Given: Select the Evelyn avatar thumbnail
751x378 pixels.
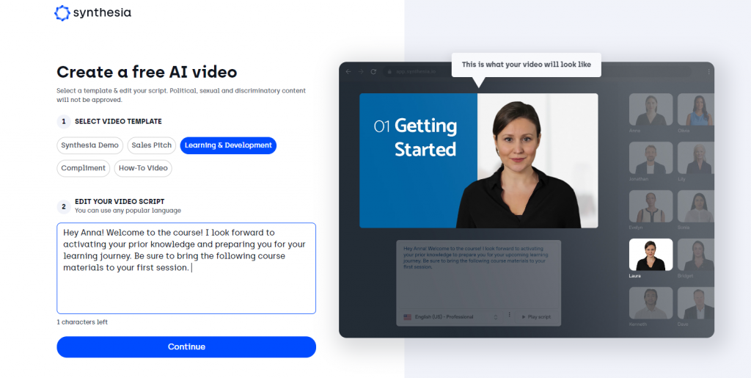Looking at the screenshot, I should click(651, 206).
